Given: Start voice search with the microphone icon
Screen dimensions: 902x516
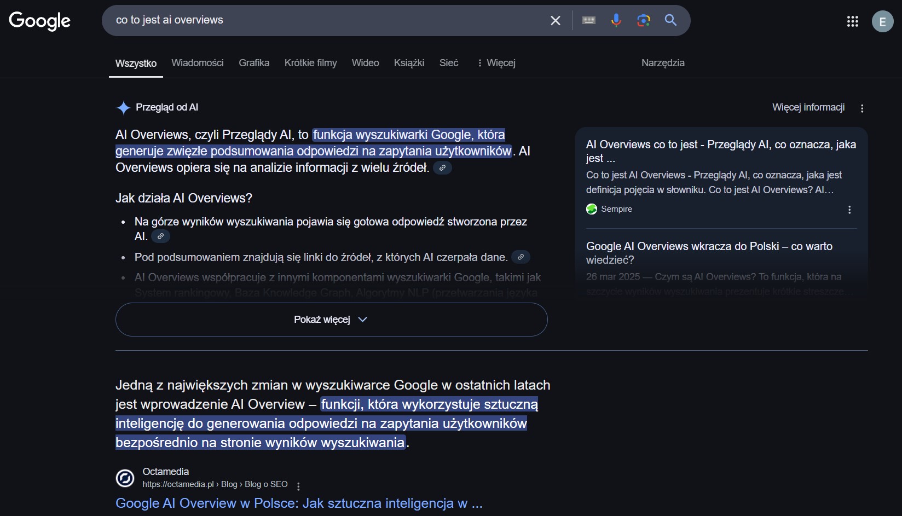Looking at the screenshot, I should pos(616,20).
